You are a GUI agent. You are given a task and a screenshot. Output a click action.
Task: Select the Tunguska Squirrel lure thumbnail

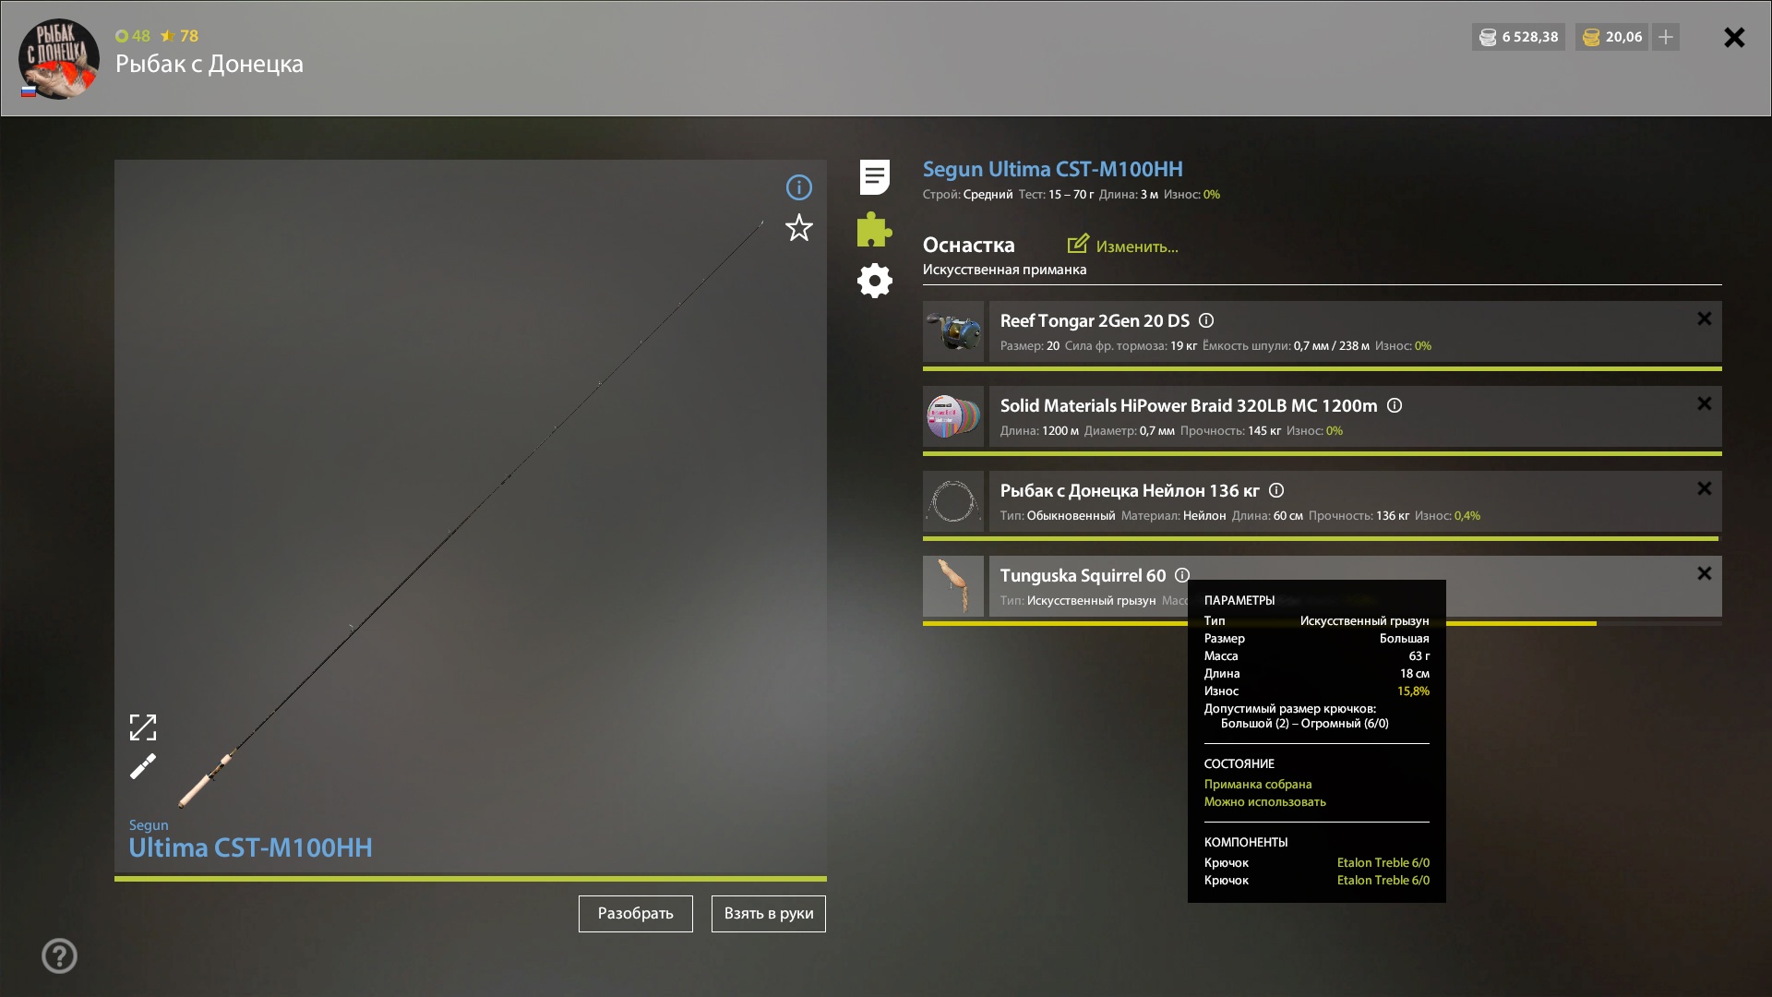pyautogui.click(x=953, y=586)
